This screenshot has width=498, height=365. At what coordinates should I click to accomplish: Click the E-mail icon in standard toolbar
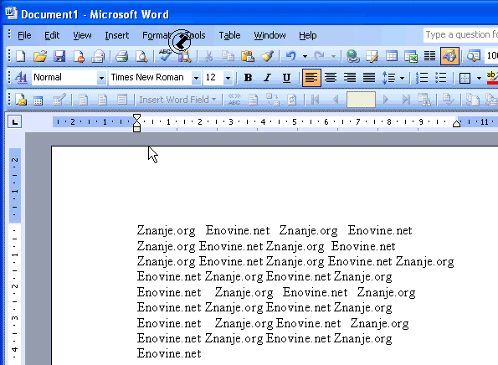point(98,57)
